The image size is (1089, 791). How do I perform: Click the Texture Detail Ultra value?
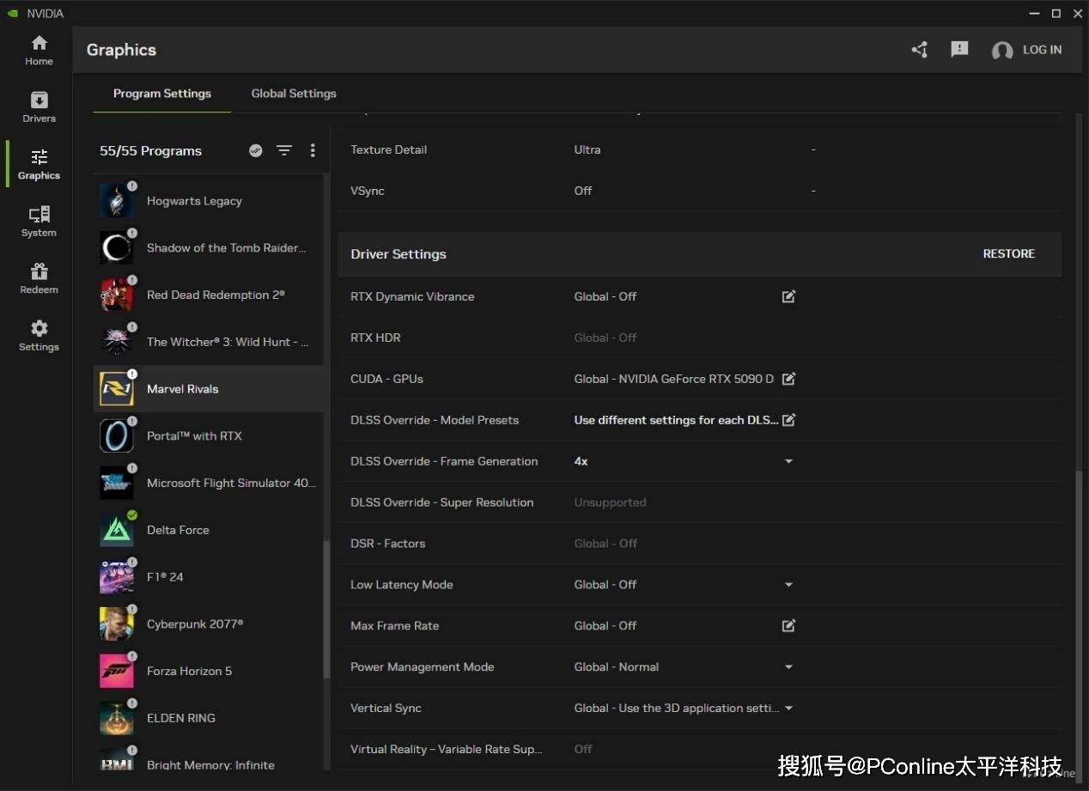587,149
